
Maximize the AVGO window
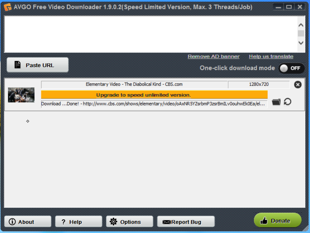point(289,7)
